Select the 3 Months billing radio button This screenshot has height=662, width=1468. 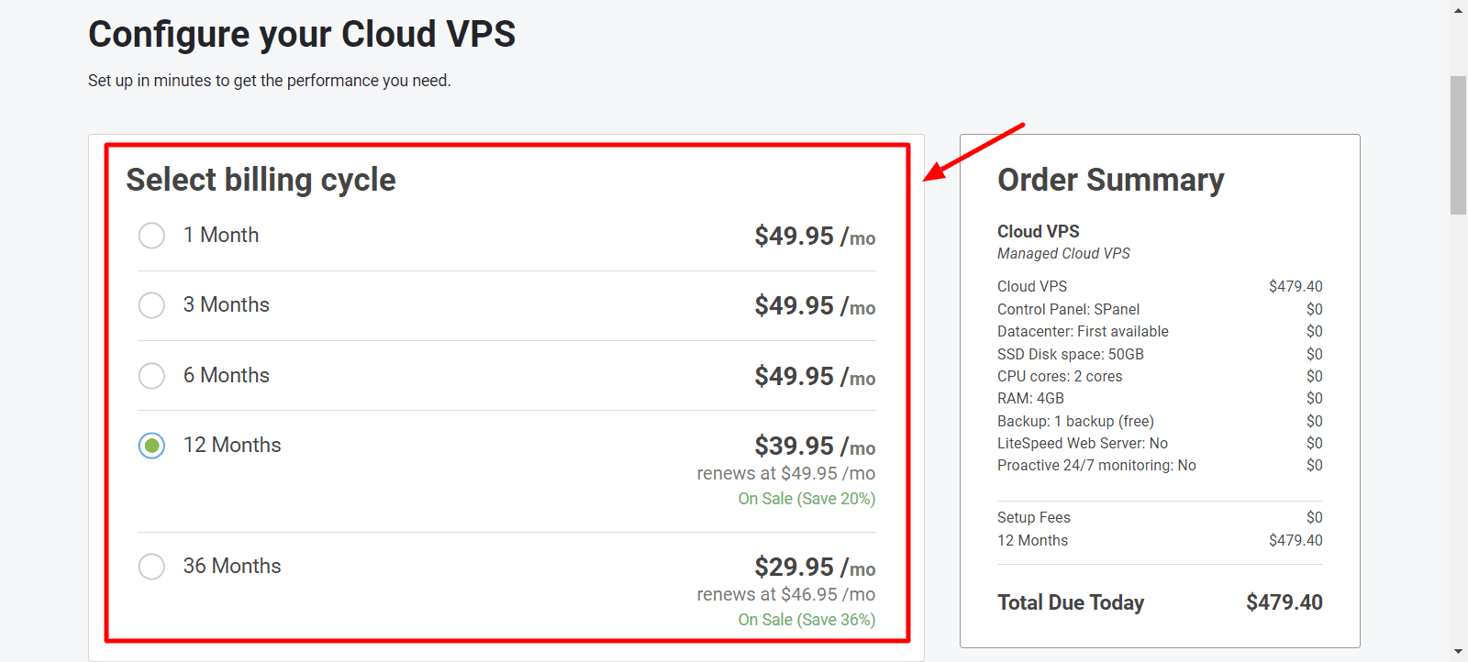[x=151, y=305]
